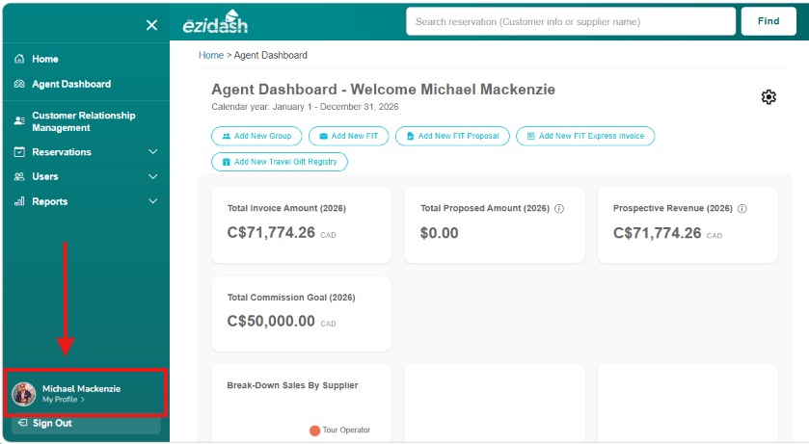The width and height of the screenshot is (809, 444).
Task: Click info icon beside Total Proposed Amount
Action: tap(559, 209)
